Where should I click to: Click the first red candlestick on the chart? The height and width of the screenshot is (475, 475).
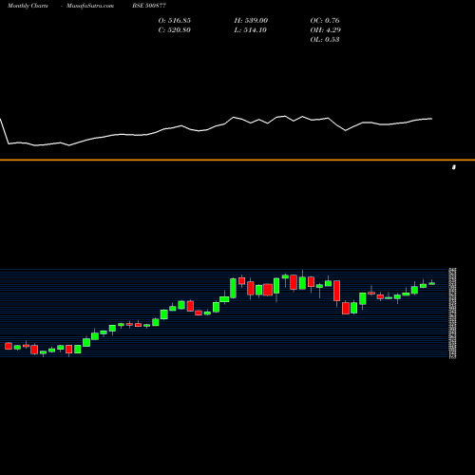9,346
